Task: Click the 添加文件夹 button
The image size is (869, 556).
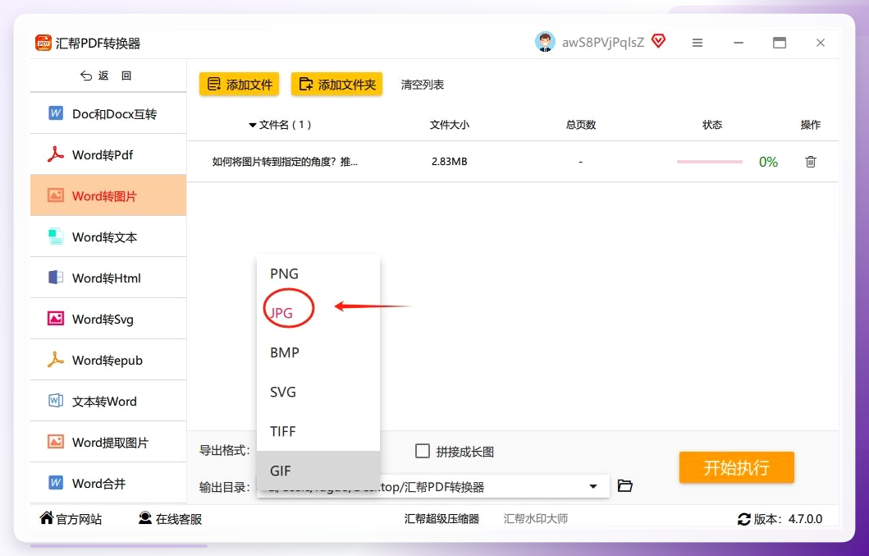Action: 337,85
